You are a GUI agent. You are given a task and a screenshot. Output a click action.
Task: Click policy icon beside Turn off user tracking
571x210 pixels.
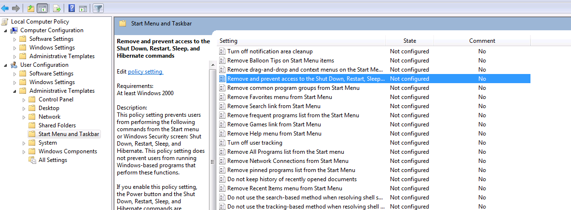pyautogui.click(x=222, y=143)
